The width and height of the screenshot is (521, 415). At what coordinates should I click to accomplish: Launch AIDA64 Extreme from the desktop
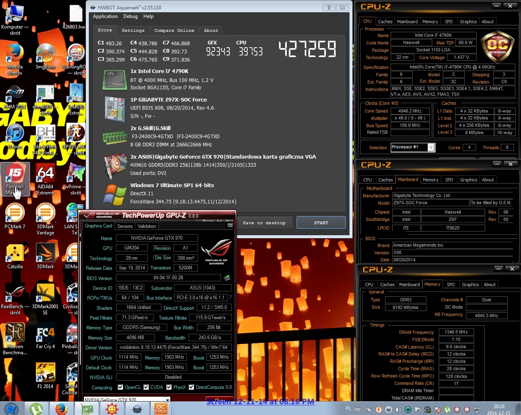tap(45, 179)
